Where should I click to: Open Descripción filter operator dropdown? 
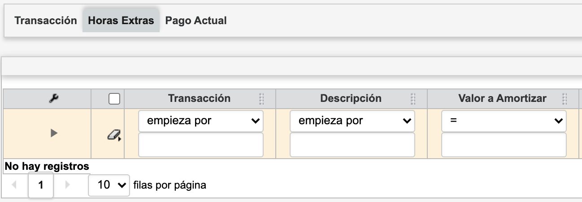[x=352, y=121]
